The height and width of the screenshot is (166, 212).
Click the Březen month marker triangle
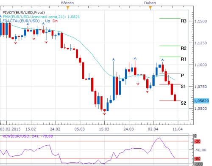coord(68,8)
